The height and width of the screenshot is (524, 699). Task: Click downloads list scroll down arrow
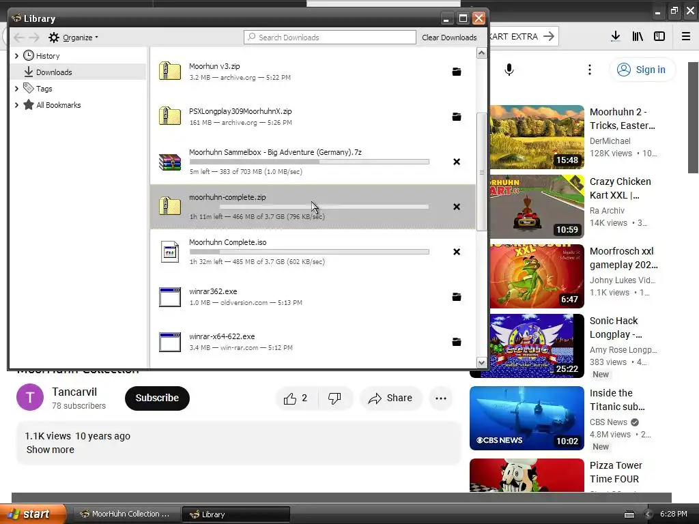[481, 363]
